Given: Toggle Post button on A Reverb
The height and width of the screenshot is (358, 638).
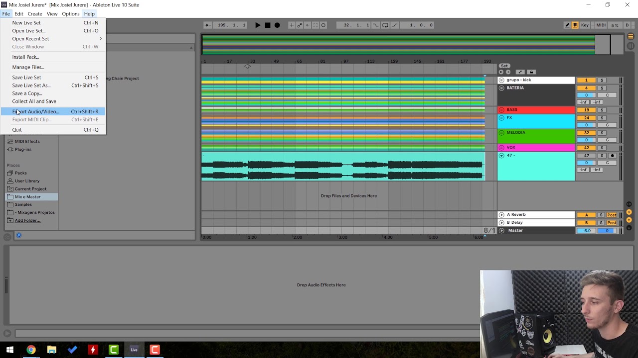Looking at the screenshot, I should click(612, 215).
